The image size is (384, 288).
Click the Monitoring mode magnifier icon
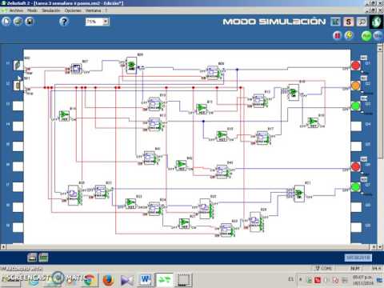click(x=362, y=22)
